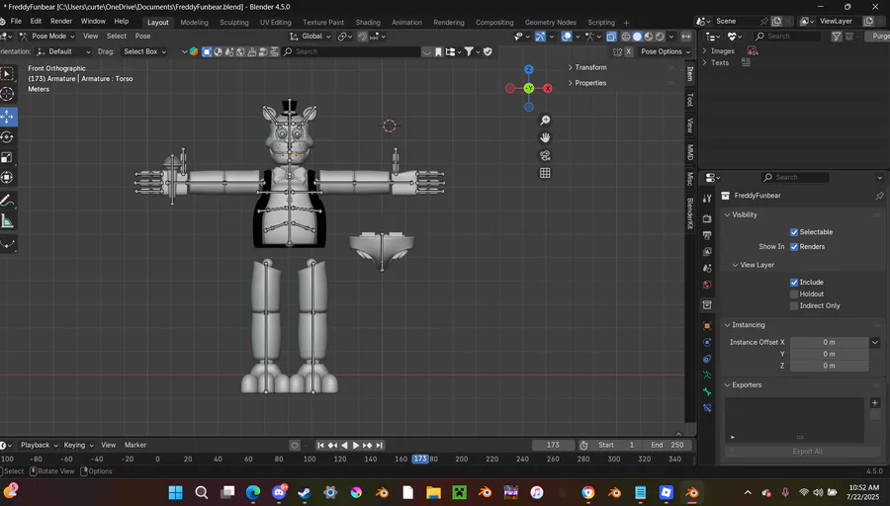890x506 pixels.
Task: Switch to the Geometry Nodes workspace tab
Action: [x=551, y=23]
